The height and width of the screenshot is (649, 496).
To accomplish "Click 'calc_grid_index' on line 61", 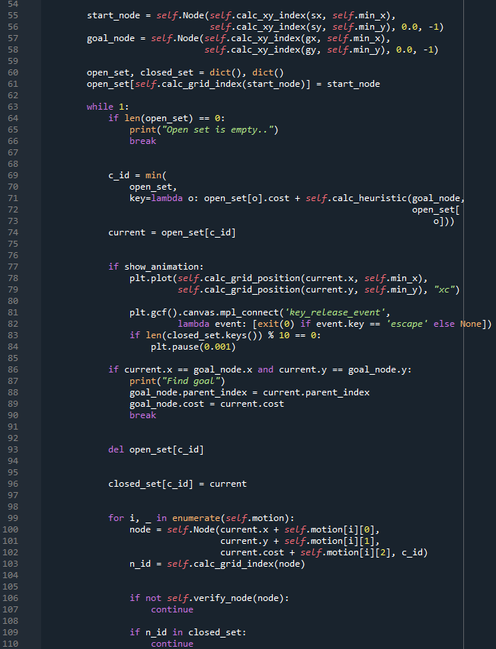I will coord(202,84).
